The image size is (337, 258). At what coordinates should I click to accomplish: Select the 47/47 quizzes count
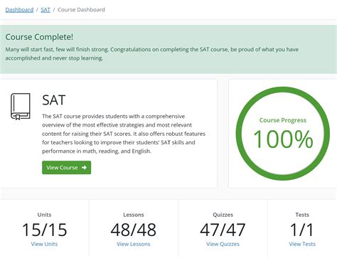223,230
